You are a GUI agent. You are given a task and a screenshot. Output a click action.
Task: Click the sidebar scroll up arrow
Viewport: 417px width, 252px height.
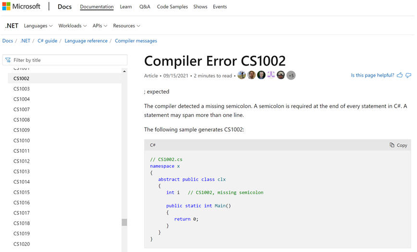124,71
